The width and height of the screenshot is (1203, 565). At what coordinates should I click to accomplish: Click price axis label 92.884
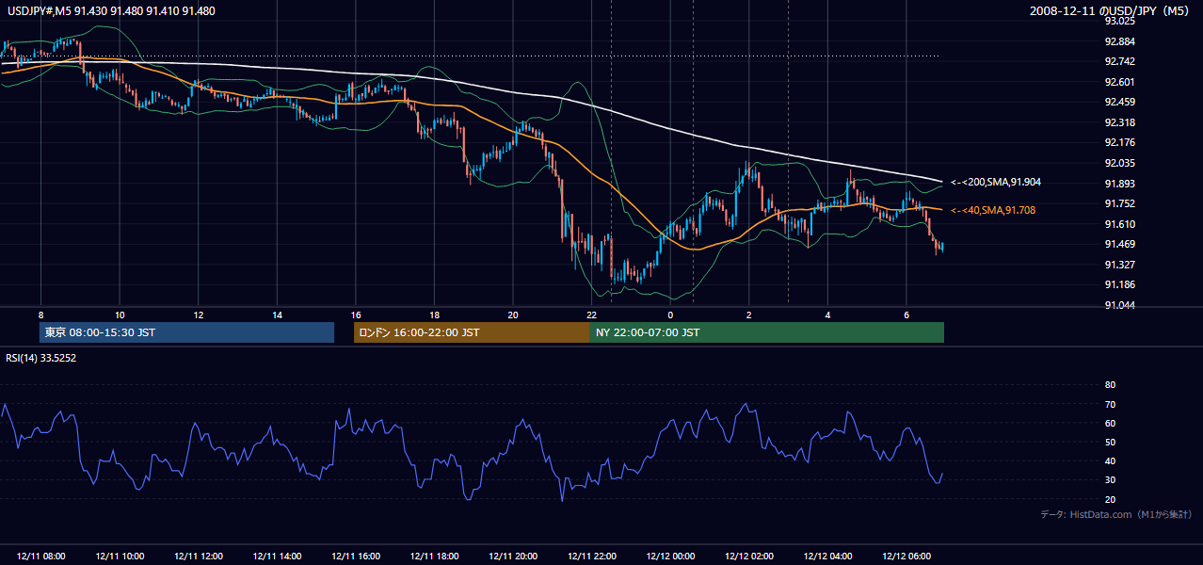pyautogui.click(x=1119, y=41)
